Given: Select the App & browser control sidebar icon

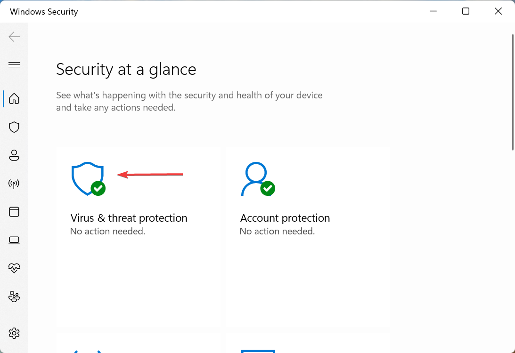Looking at the screenshot, I should 14,212.
